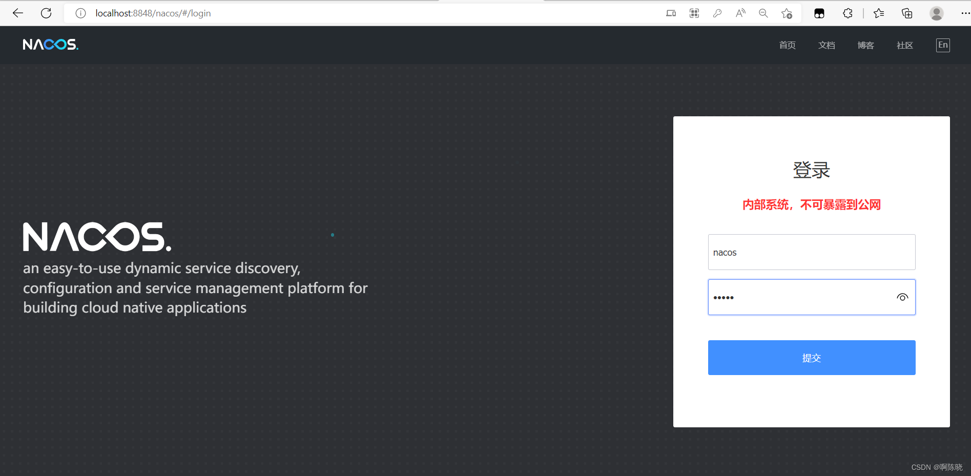This screenshot has width=971, height=476.
Task: Open the Extensions puzzle icon
Action: [x=848, y=13]
